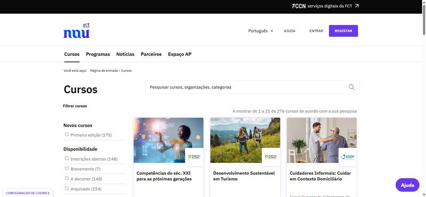
Task: Open 'Competências do séc. XXI' title
Action: click(x=164, y=176)
